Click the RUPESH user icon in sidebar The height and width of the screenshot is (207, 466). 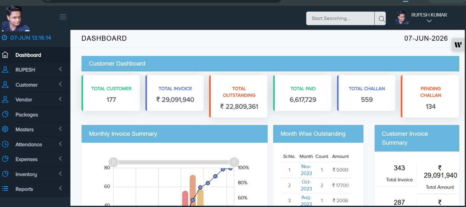5,69
